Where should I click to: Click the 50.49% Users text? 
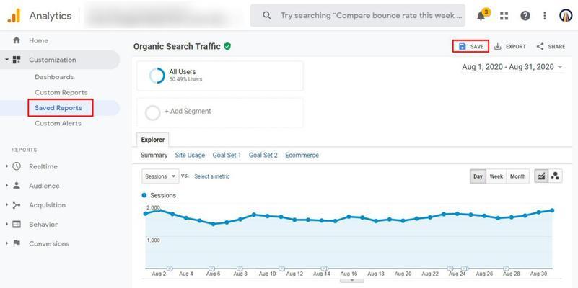tap(185, 79)
